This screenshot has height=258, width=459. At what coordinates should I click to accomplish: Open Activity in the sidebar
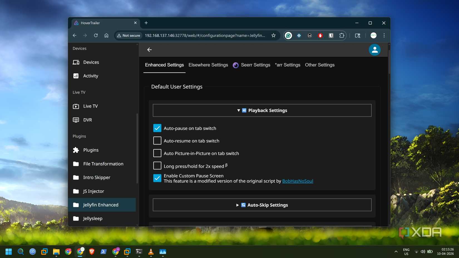[x=102, y=76]
